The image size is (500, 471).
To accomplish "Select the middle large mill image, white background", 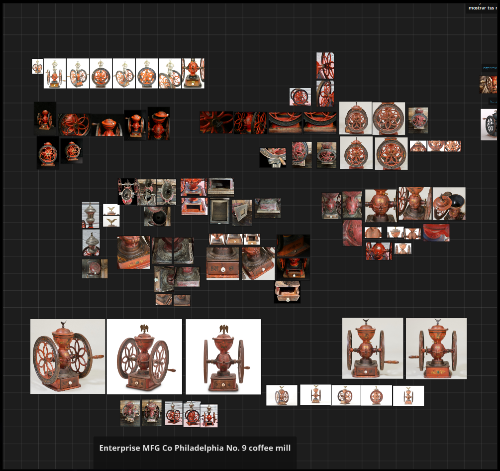I will coord(144,357).
